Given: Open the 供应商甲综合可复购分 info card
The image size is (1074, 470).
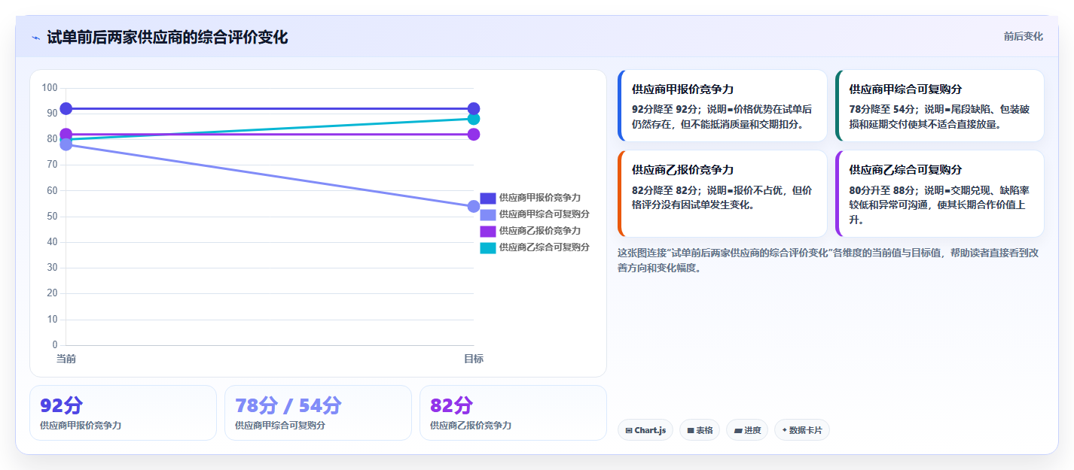Looking at the screenshot, I should tap(940, 106).
